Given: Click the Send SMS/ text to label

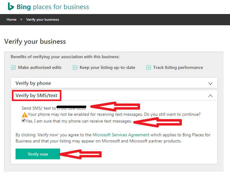Looking at the screenshot, I should coord(39,108).
